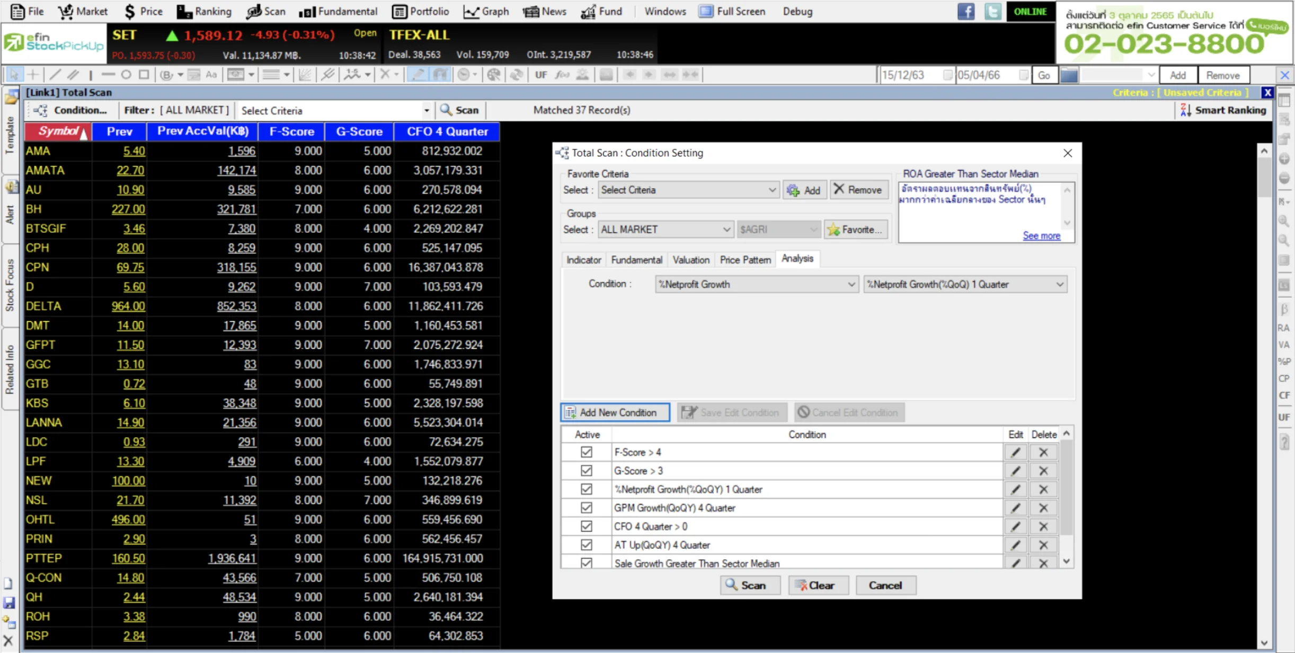
Task: Click the start date field 15/12/63
Action: tap(912, 75)
